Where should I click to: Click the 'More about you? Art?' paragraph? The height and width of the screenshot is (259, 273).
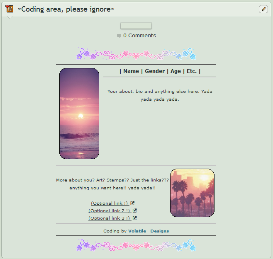112,184
